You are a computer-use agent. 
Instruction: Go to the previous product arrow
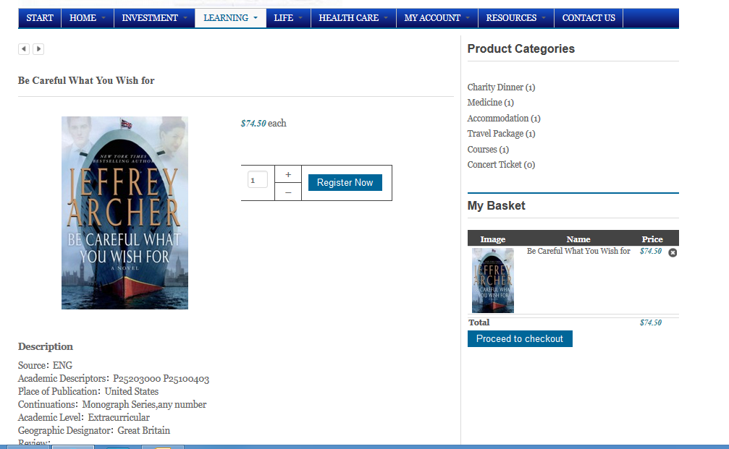pyautogui.click(x=24, y=48)
